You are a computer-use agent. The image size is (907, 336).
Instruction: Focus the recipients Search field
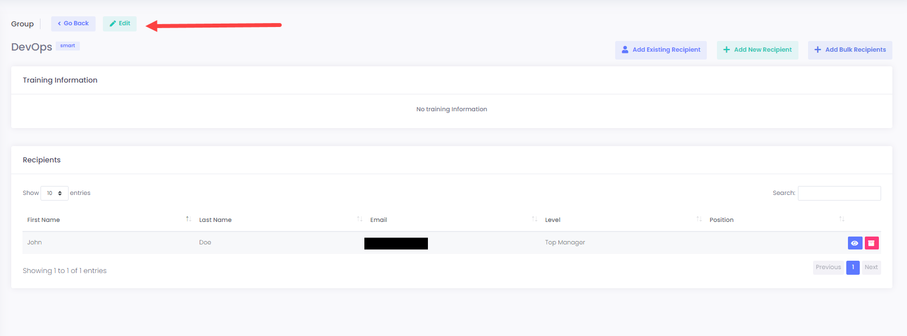coord(839,193)
